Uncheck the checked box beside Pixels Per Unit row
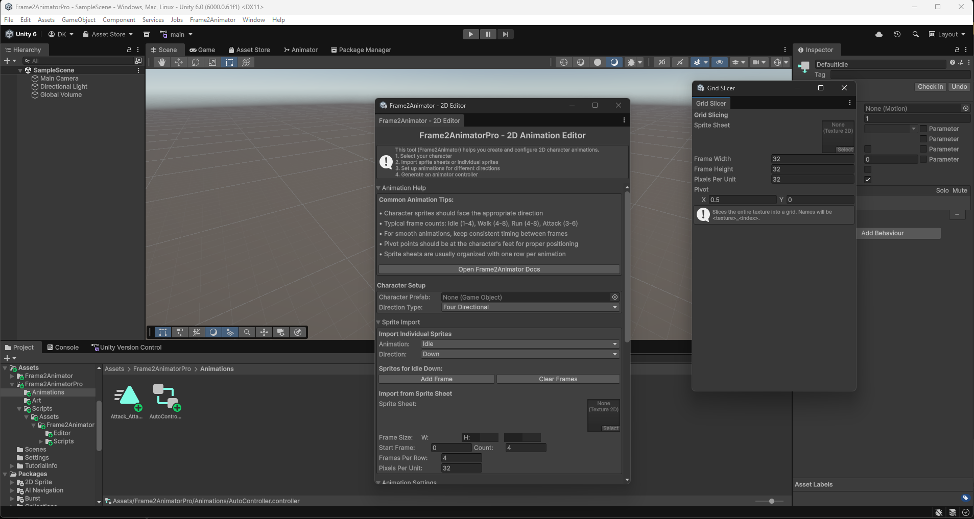The image size is (974, 519). click(868, 180)
